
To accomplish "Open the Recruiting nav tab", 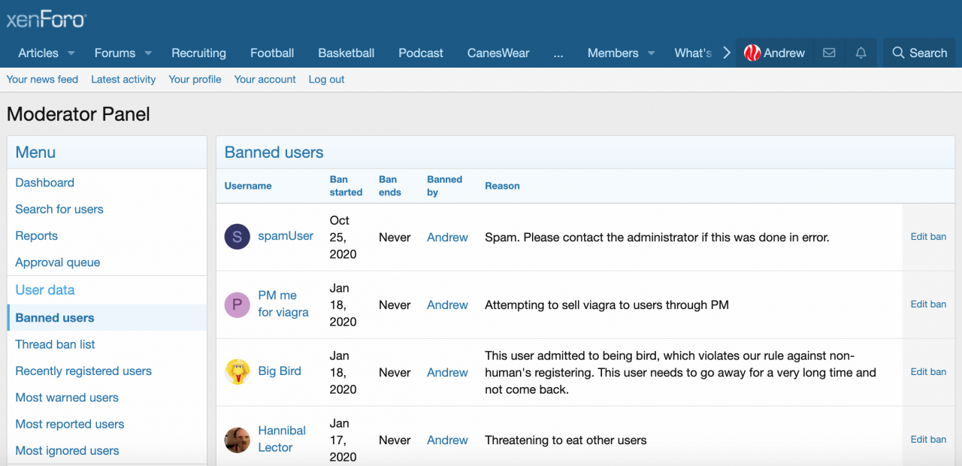I will pos(198,53).
